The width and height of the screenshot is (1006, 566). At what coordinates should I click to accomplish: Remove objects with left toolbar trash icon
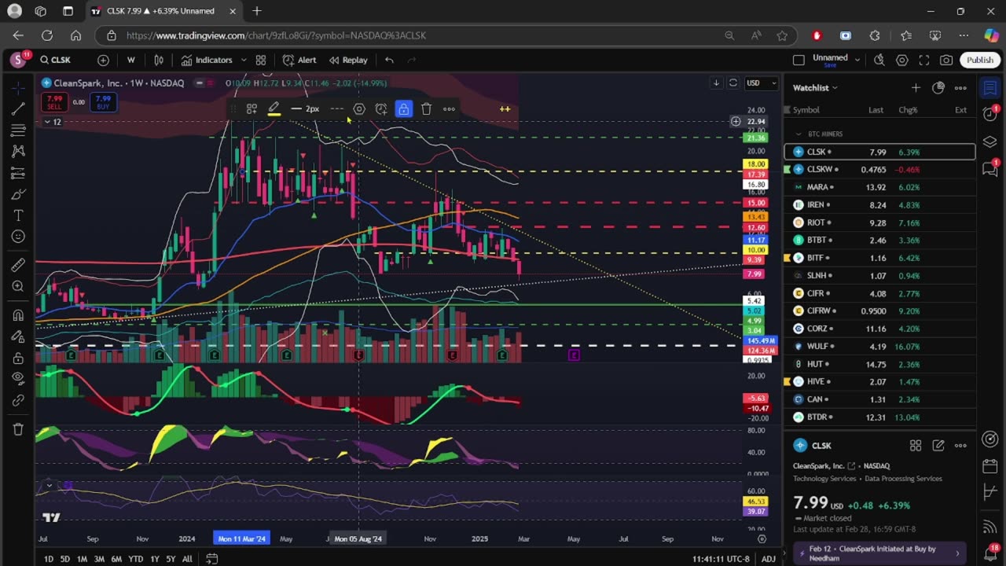pyautogui.click(x=18, y=429)
